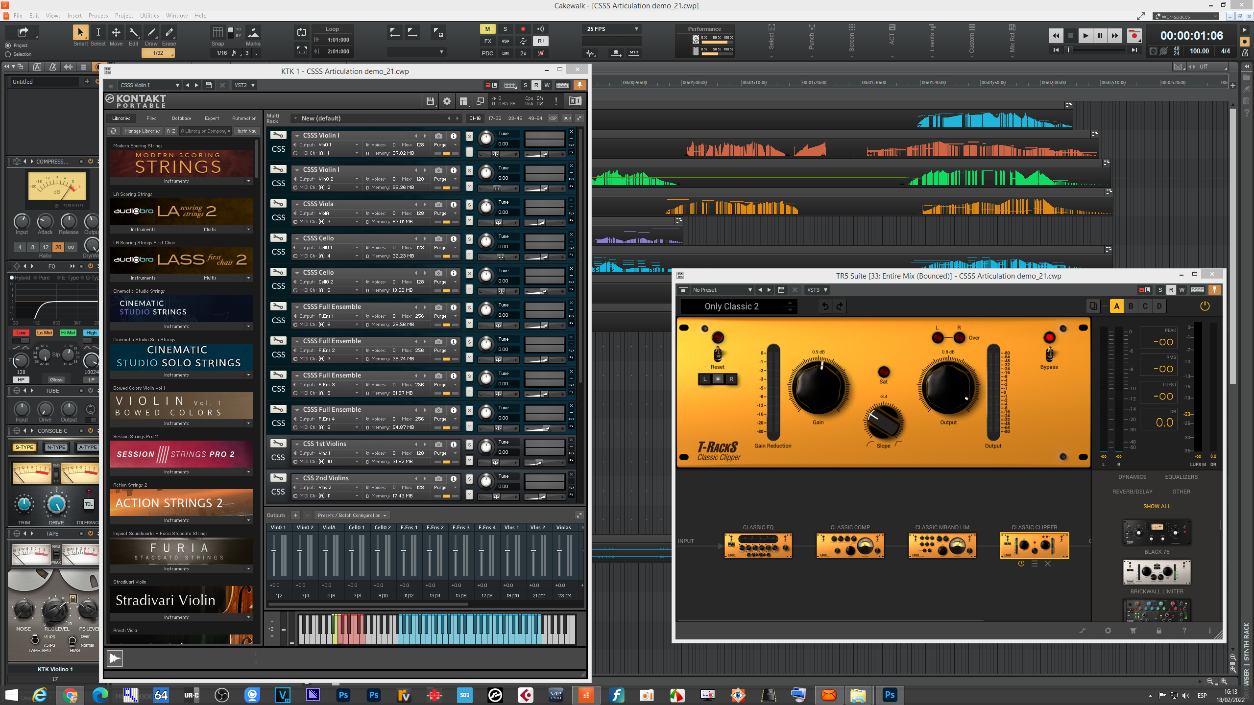Click the T-RackS undo arrow
Screen dimensions: 1254x705
coord(825,306)
